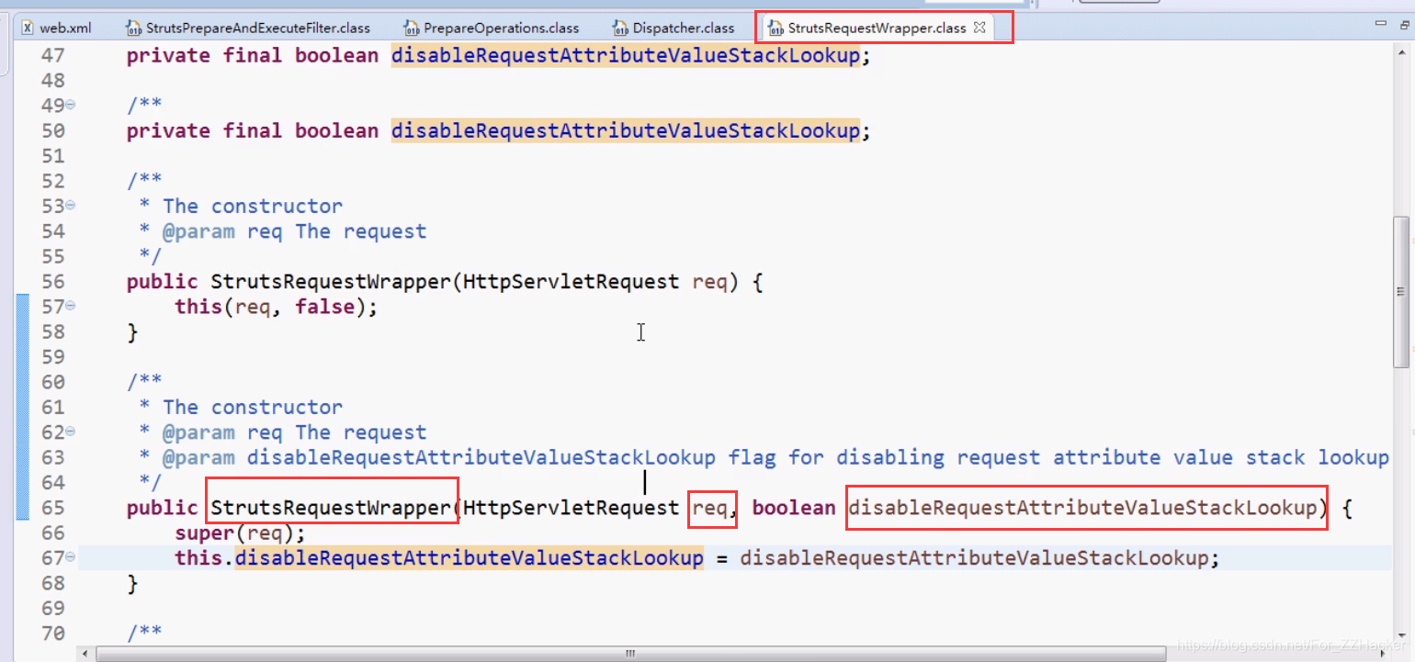1415x662 pixels.
Task: Click 'boolean' keyword on line 47
Action: [x=336, y=56]
